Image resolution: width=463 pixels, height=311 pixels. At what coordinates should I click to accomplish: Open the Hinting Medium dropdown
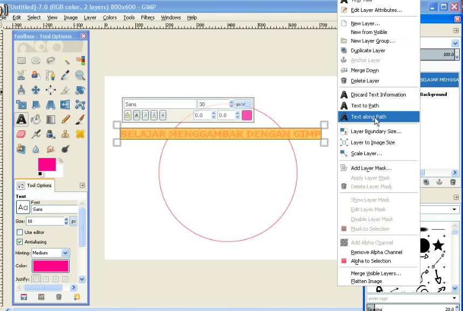[65, 253]
